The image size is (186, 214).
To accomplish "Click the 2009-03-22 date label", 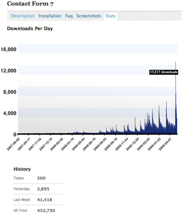I will [x=154, y=144].
